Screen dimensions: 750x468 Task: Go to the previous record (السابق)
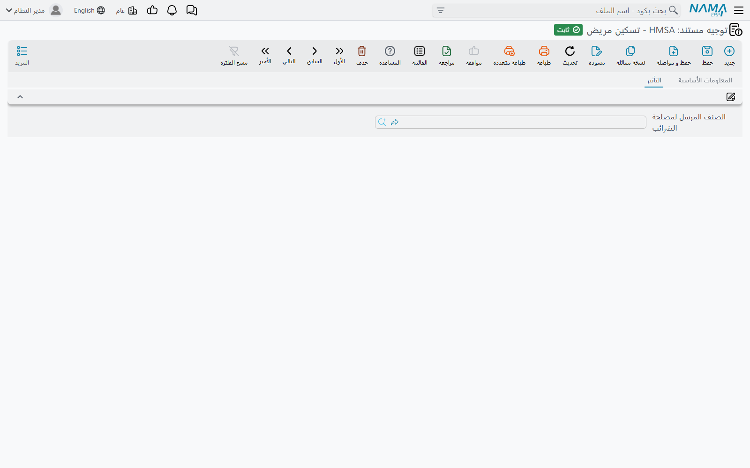pyautogui.click(x=315, y=55)
